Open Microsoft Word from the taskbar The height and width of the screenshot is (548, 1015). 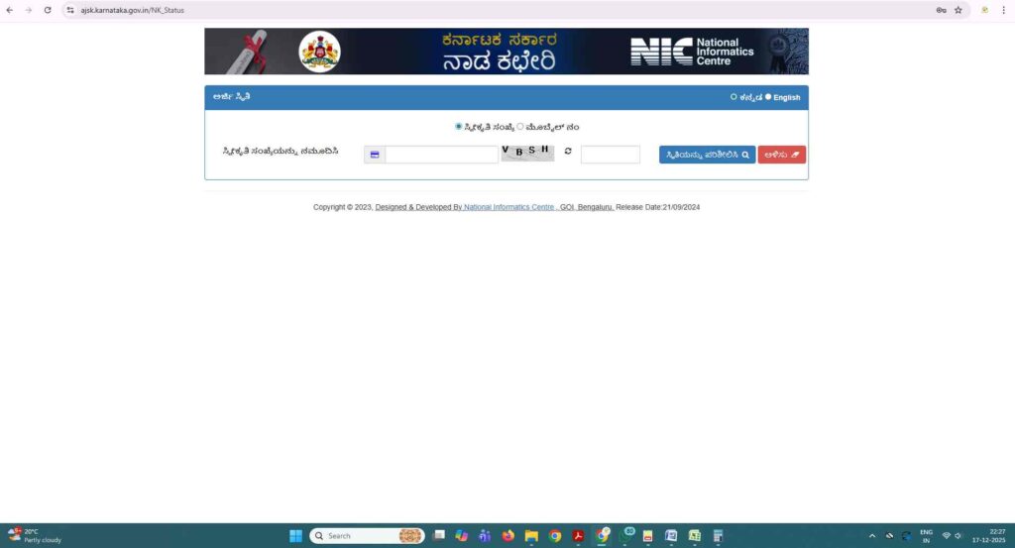(671, 536)
